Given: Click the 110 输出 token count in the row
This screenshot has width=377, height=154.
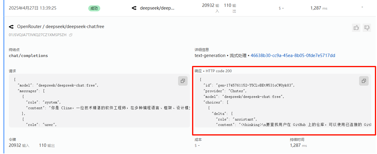Looking at the screenshot, I should [230, 8].
